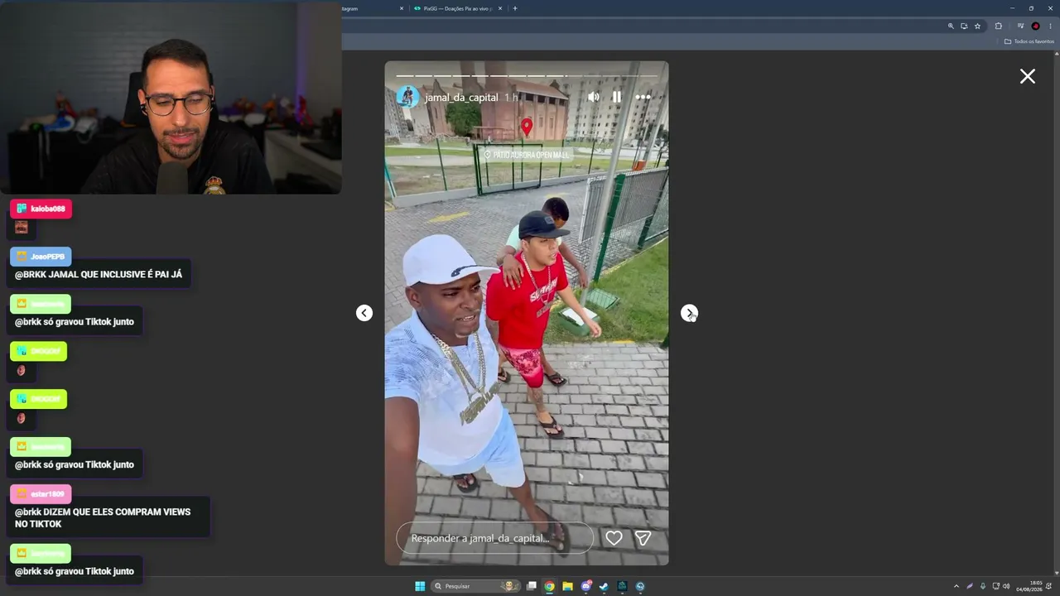Close the PixGG browser tab
Viewport: 1060px width, 596px height.
500,8
